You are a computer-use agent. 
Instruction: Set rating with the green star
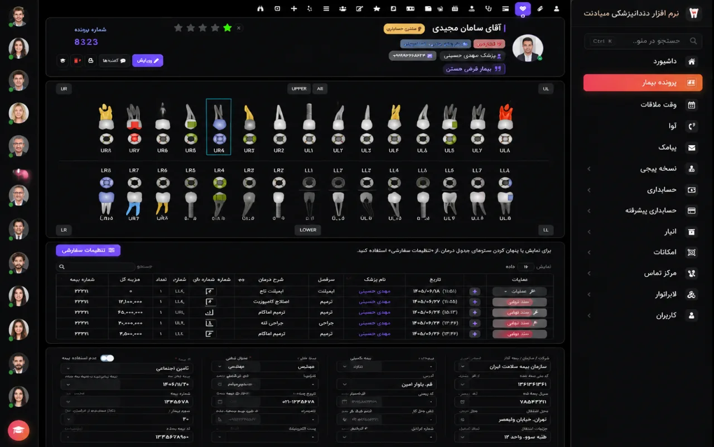pos(227,27)
